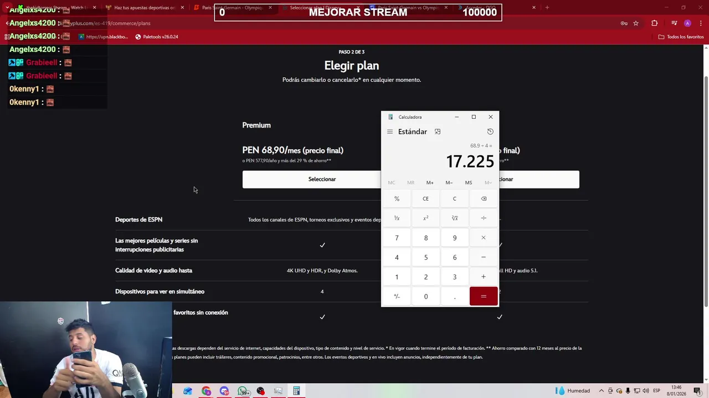This screenshot has height=398, width=709.
Task: Click digit 5 on Calculator
Action: point(426,257)
